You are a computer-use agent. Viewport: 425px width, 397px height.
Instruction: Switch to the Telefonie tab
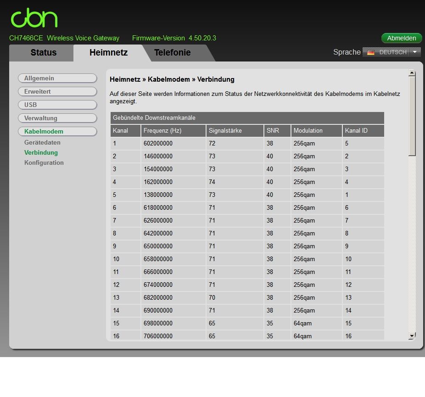coord(173,53)
